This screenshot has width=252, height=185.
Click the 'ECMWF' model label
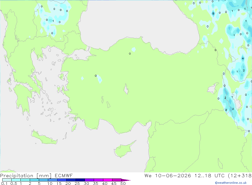click(64, 175)
